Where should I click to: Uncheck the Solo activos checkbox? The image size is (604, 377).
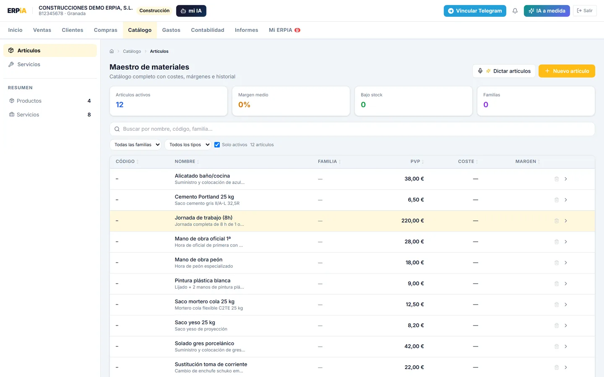[217, 145]
